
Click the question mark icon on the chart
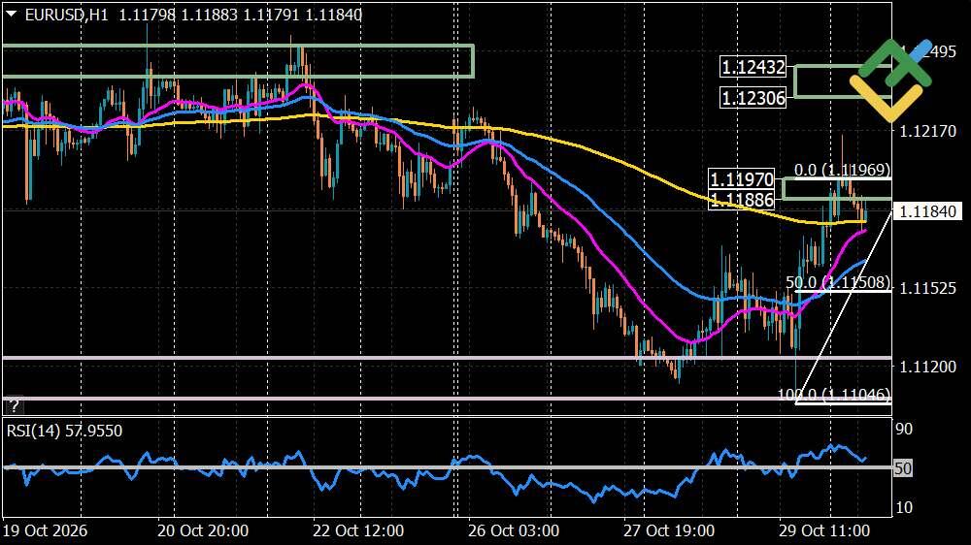click(13, 405)
